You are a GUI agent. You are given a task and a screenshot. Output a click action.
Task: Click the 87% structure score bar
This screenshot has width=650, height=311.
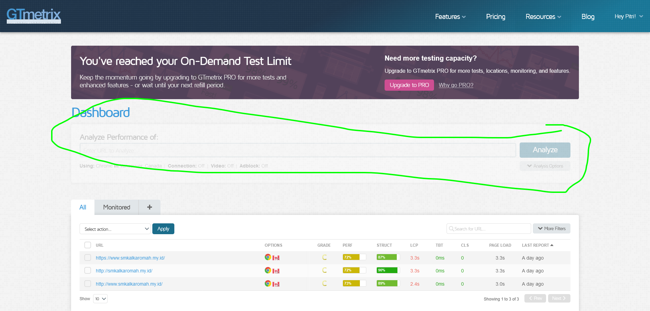(388, 257)
